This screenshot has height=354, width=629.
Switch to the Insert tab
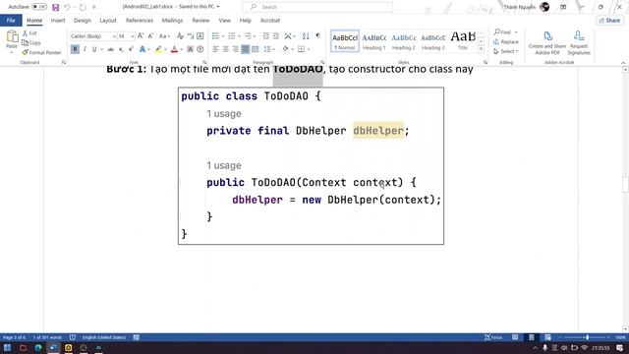click(58, 20)
